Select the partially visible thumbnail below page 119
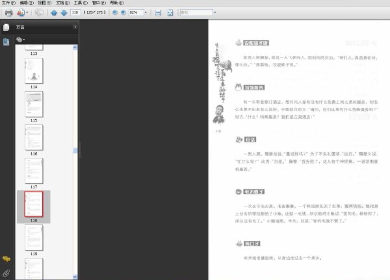This screenshot has height=280, width=390. pyautogui.click(x=34, y=268)
